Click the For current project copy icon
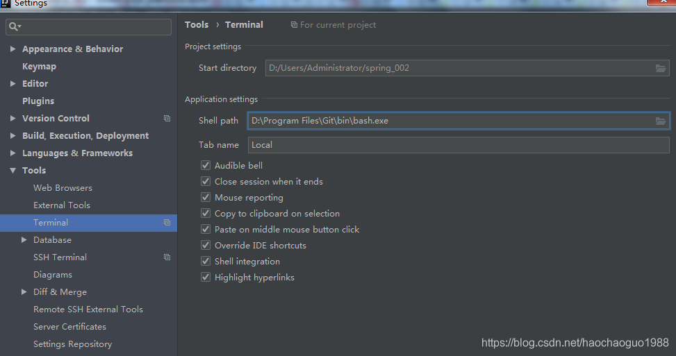Screen dimensions: 676x356 [294, 25]
